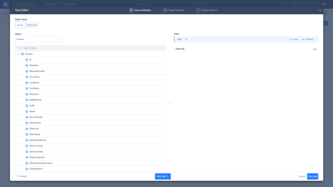333x187 pixels.
Task: Click the Output Columns icon
Action: (x=198, y=10)
